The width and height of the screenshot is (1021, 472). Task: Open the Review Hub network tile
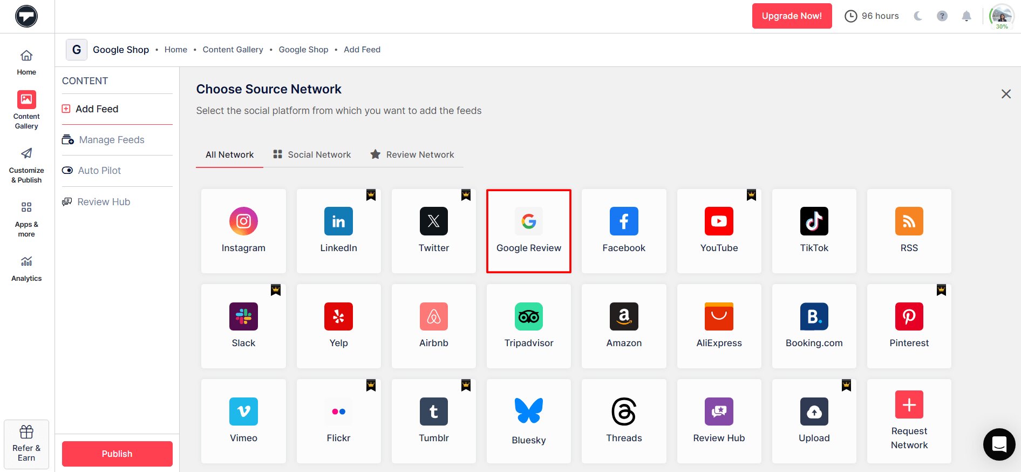[719, 421]
